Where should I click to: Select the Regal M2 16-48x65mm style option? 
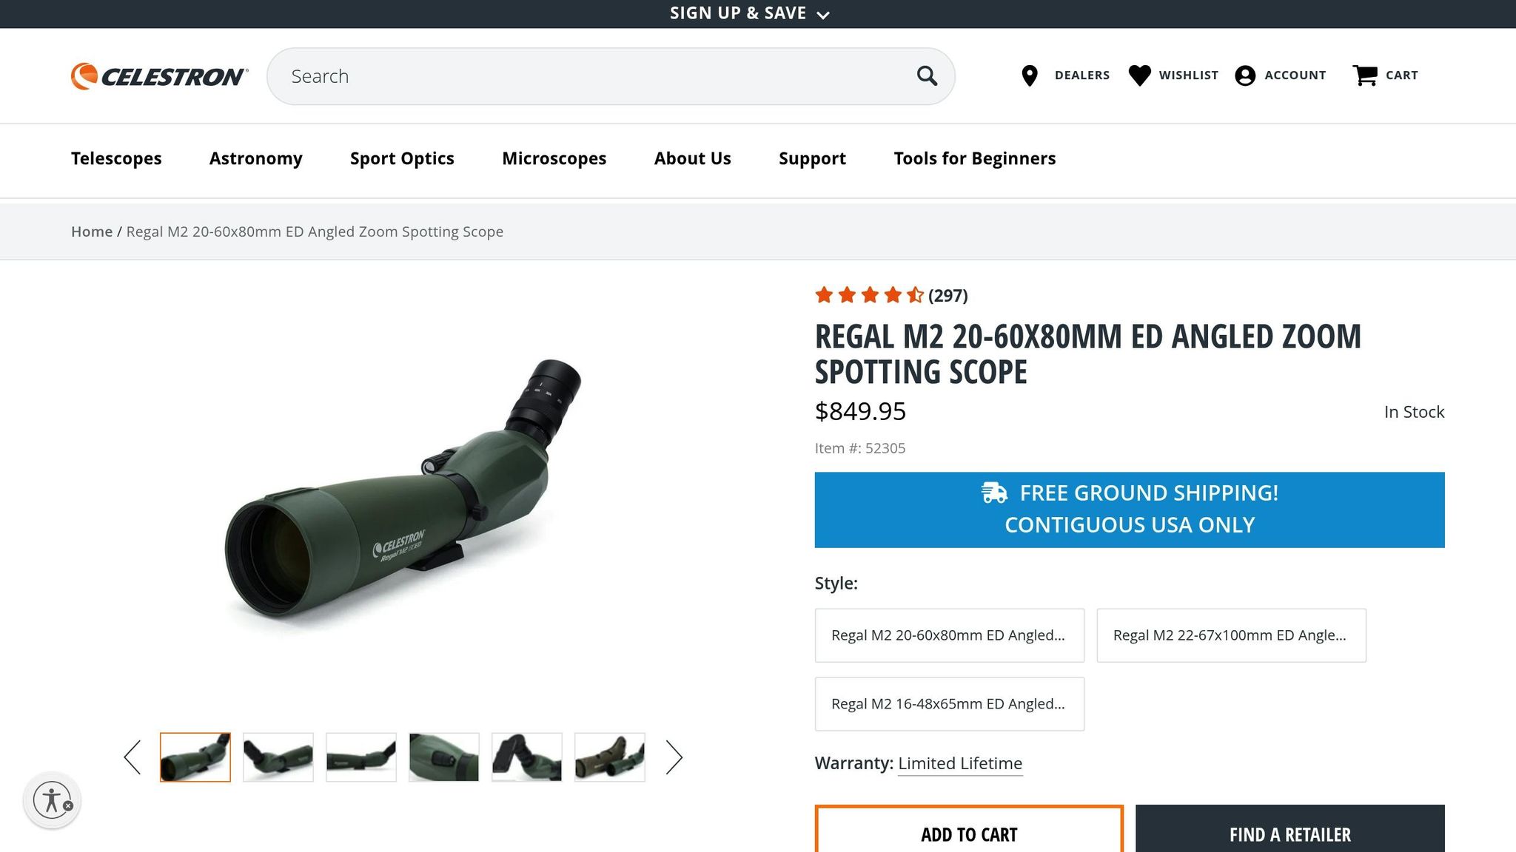click(x=950, y=703)
